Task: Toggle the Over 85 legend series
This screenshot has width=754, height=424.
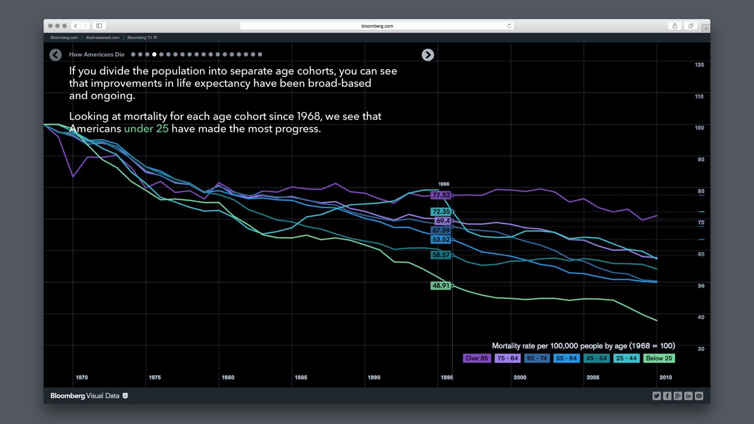Action: (477, 358)
